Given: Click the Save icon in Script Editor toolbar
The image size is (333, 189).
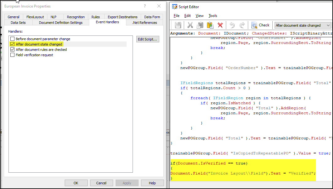Looking at the screenshot, I should pyautogui.click(x=178, y=25).
